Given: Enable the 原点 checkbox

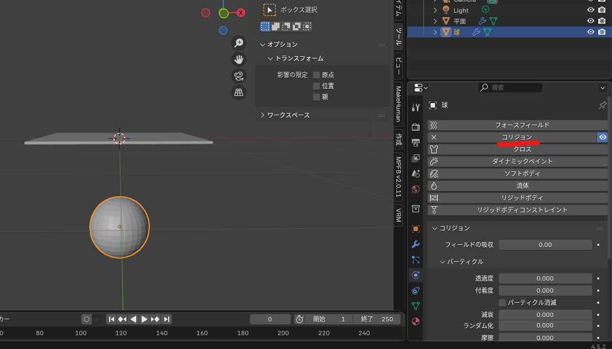Looking at the screenshot, I should (316, 75).
